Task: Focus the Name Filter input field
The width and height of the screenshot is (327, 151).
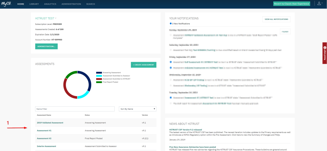Action: (x=75, y=109)
